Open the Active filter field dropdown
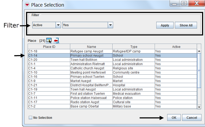 coord(58,25)
